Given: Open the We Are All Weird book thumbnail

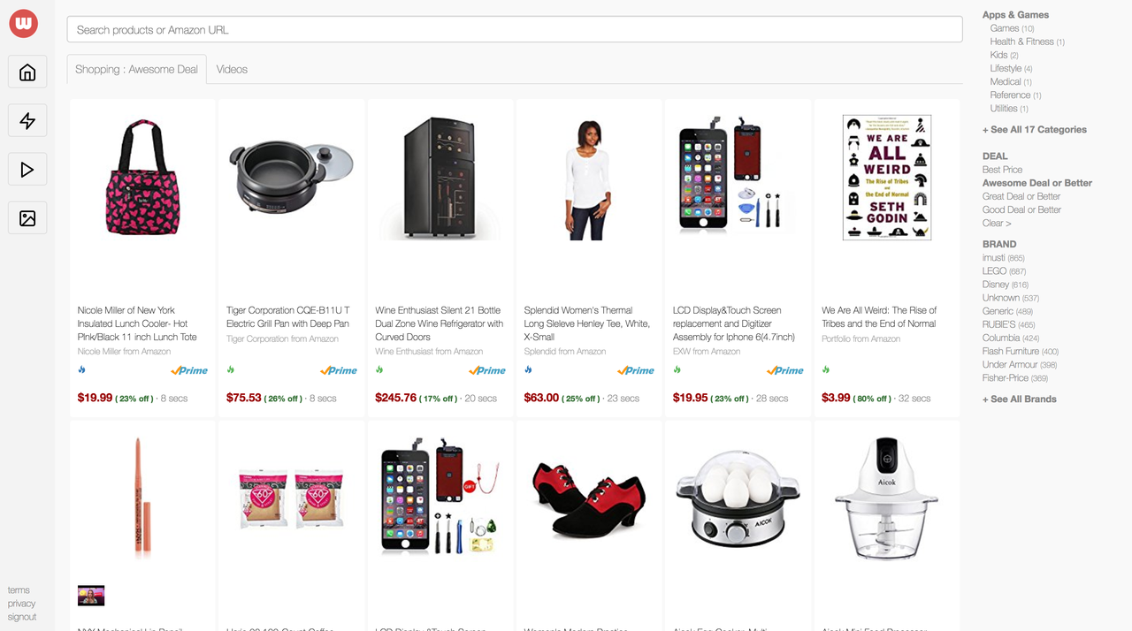Looking at the screenshot, I should [x=887, y=177].
